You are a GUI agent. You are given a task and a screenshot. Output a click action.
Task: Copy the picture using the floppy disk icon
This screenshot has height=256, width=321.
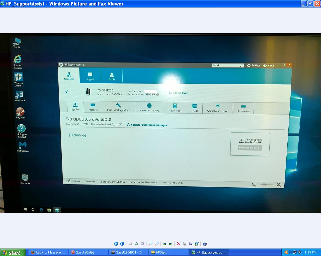point(191,244)
